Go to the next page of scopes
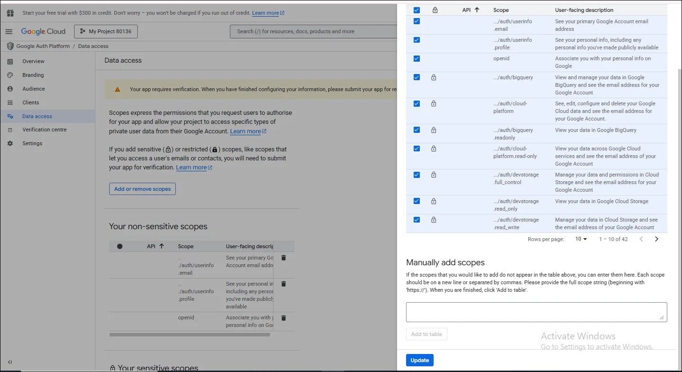Viewport: 682px width, 372px height. click(656, 239)
